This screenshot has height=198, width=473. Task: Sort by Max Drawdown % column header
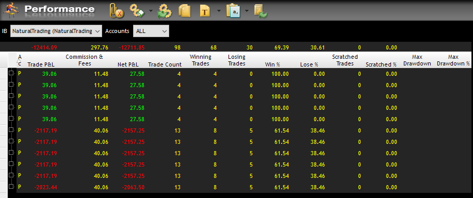point(453,60)
